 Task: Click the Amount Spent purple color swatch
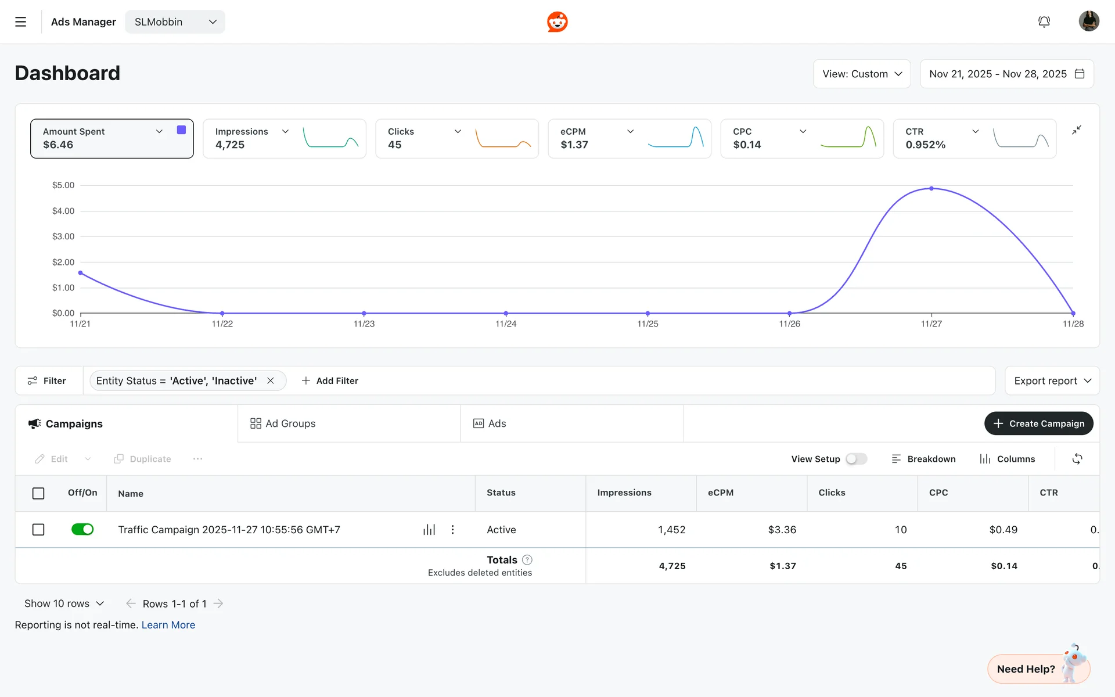coord(181,130)
